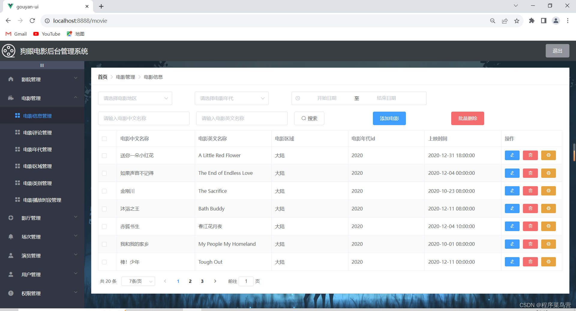The width and height of the screenshot is (576, 311).
Task: Open 电影播放时段管理 in the sidebar
Action: pyautogui.click(x=42, y=200)
